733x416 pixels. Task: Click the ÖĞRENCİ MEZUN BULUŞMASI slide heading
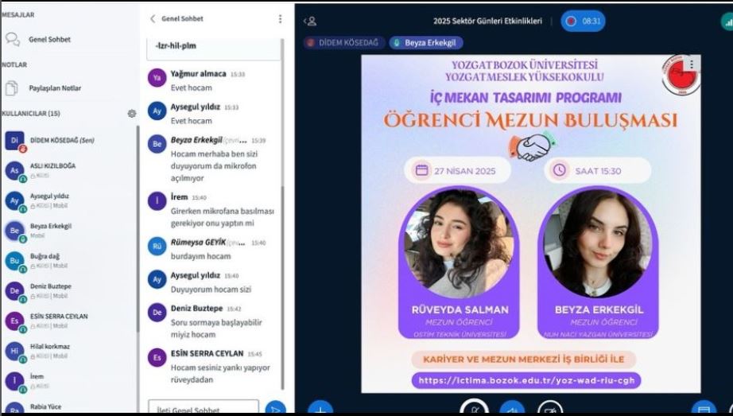pos(530,120)
